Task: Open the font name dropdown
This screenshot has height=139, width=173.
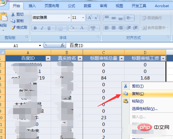Action: coord(69,18)
